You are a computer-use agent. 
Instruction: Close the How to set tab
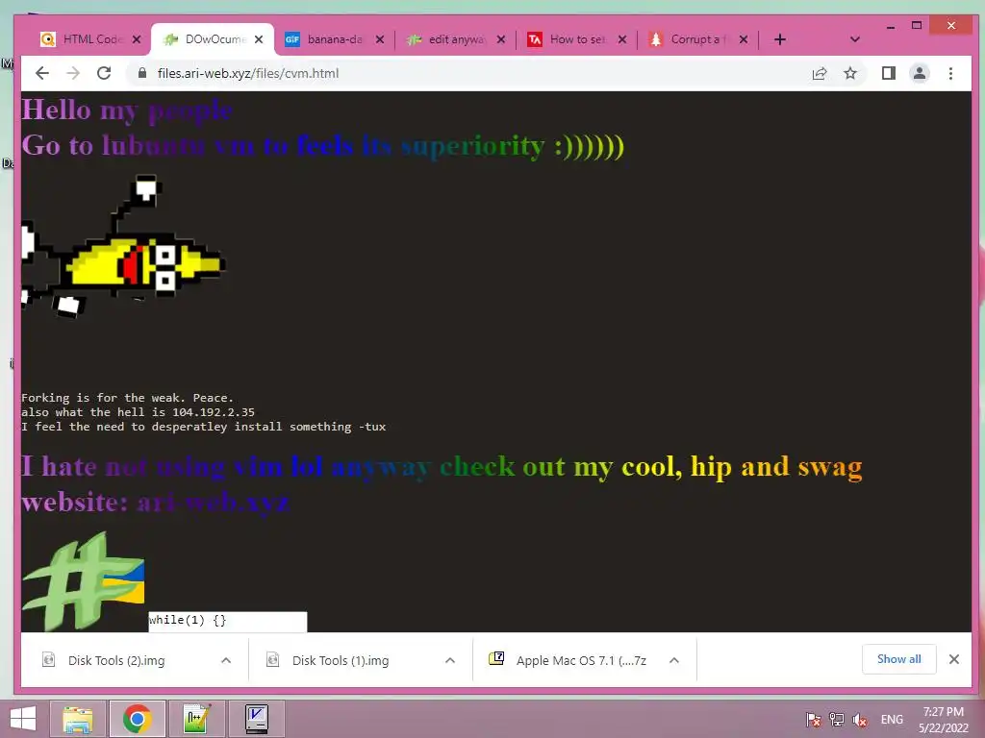[622, 39]
